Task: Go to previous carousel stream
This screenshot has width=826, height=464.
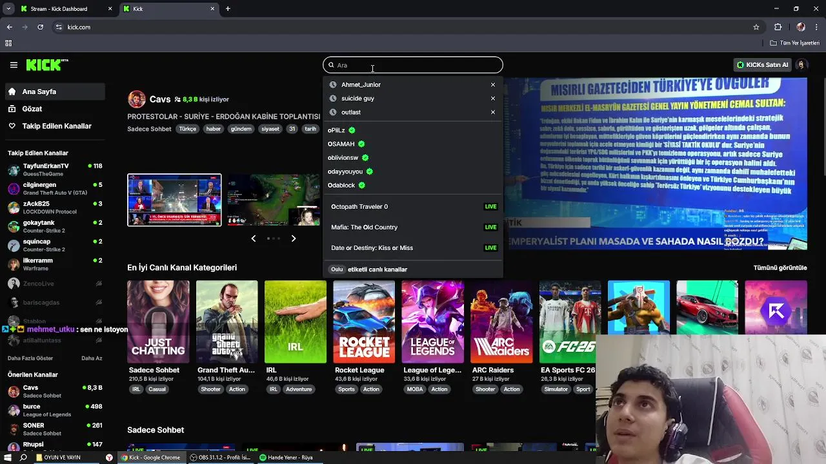Action: [x=253, y=238]
